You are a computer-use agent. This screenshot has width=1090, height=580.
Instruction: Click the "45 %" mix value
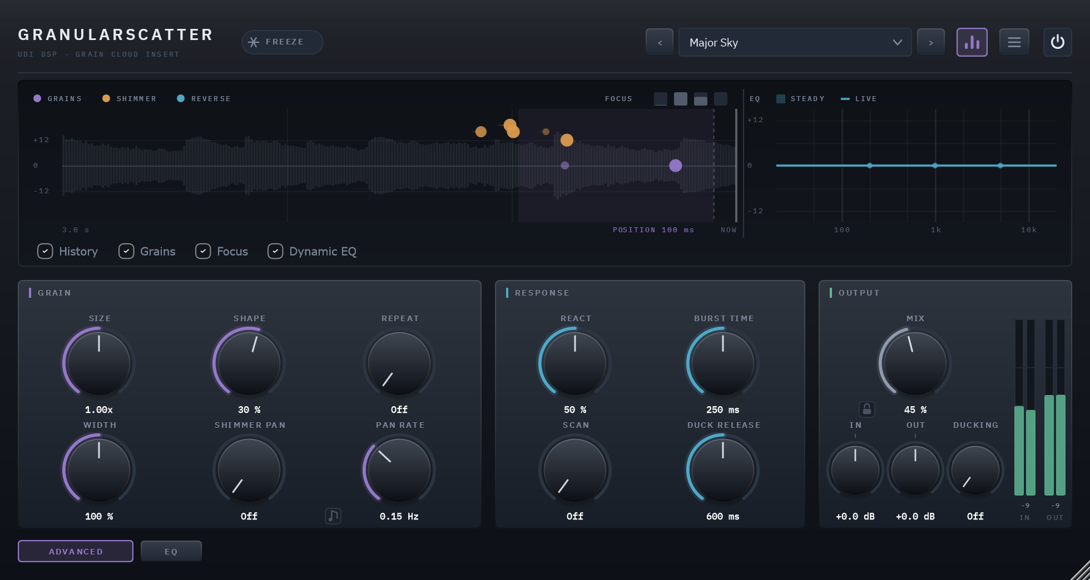pos(915,410)
